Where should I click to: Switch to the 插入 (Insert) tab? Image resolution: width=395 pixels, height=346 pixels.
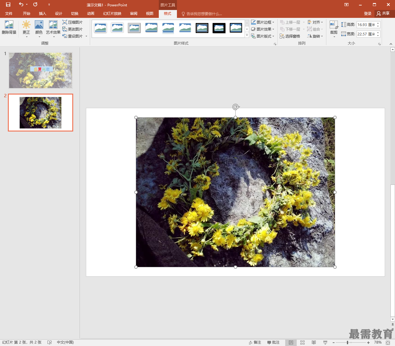[43, 14]
